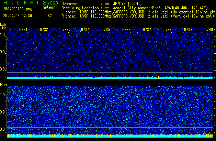Click the 0736 time marker

126,30
